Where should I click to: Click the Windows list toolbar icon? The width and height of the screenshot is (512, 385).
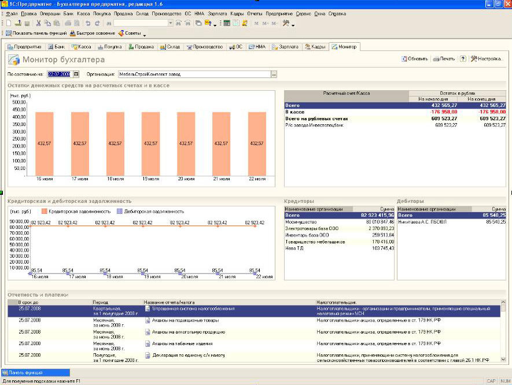point(198,23)
